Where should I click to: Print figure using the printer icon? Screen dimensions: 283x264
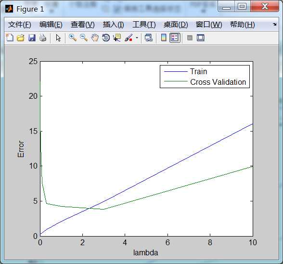(43, 38)
